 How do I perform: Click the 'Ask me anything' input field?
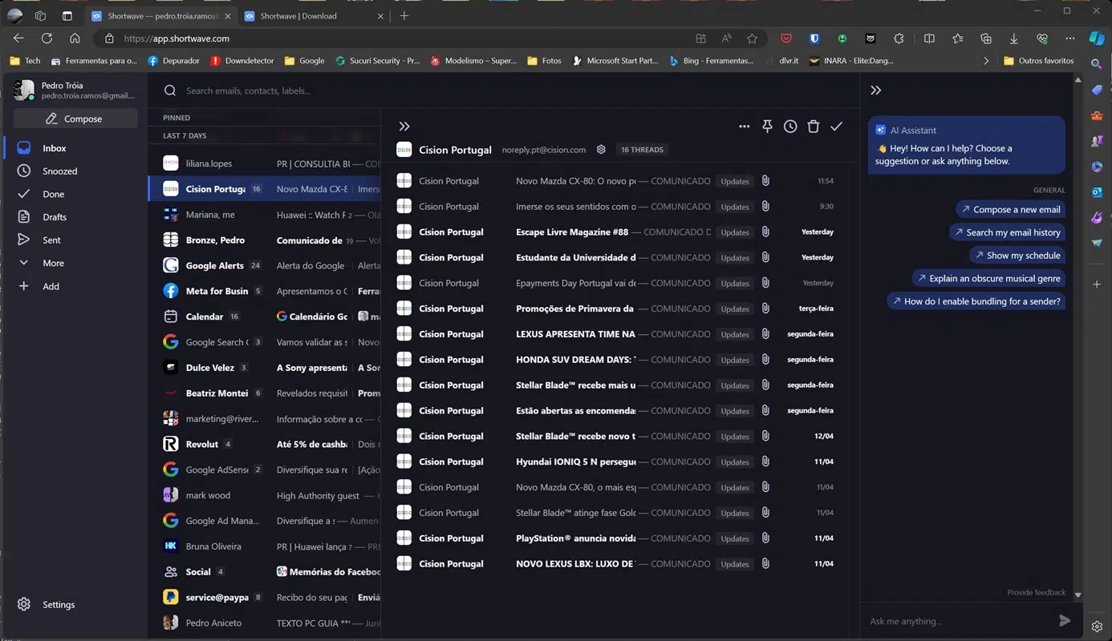[959, 621]
